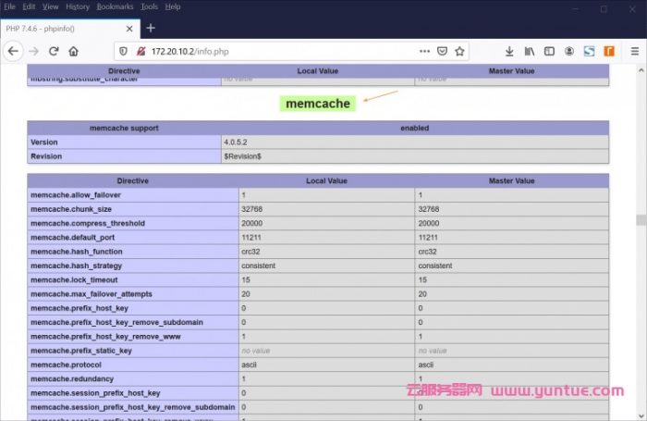Click the insecure connection padlock icon

click(140, 51)
